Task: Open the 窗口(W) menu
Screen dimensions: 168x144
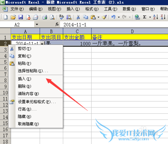Action: pyautogui.click(x=148, y=9)
